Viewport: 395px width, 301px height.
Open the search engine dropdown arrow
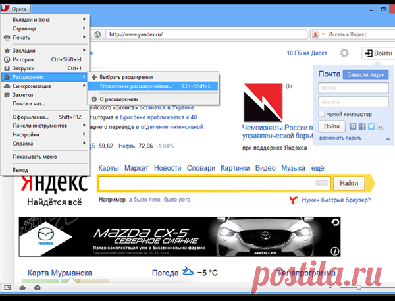tap(323, 34)
